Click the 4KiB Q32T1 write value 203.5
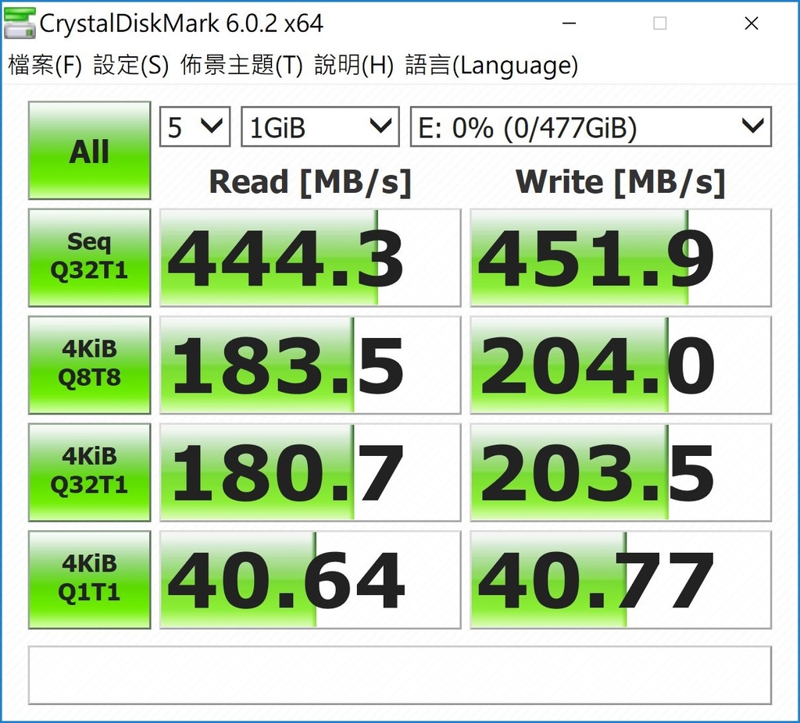800x723 pixels. coord(620,472)
